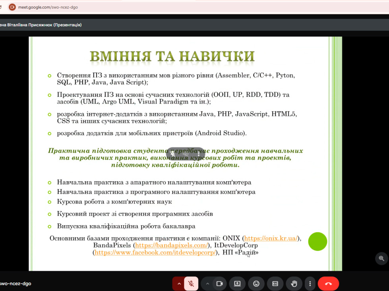Open audio settings arrow beside microphone
The width and height of the screenshot is (389, 291).
click(x=179, y=283)
